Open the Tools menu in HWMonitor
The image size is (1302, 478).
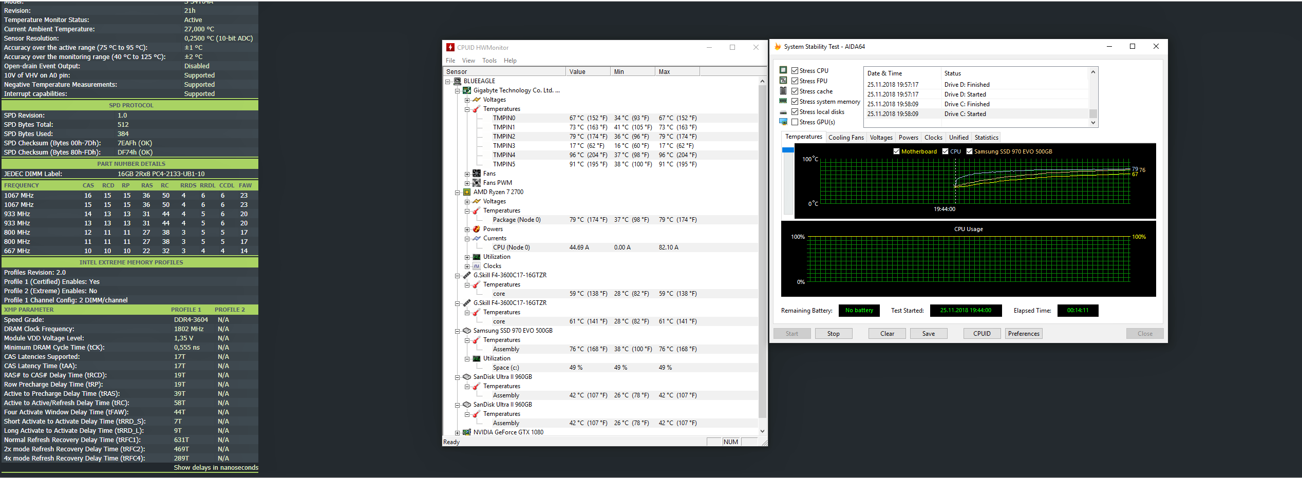point(489,61)
